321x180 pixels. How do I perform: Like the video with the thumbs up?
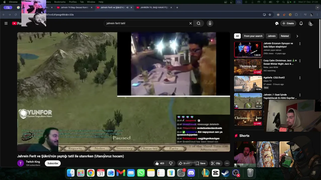pos(159,163)
